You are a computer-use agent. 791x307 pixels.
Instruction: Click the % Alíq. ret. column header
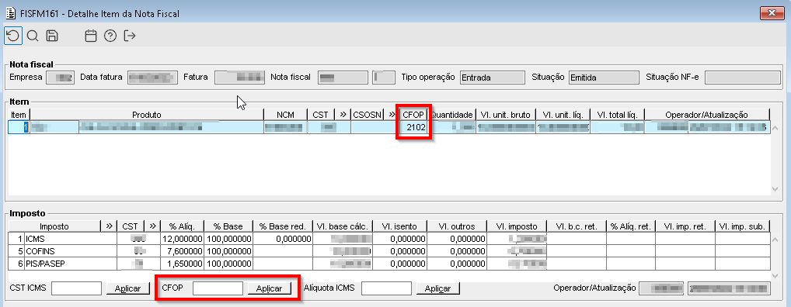[x=631, y=226]
